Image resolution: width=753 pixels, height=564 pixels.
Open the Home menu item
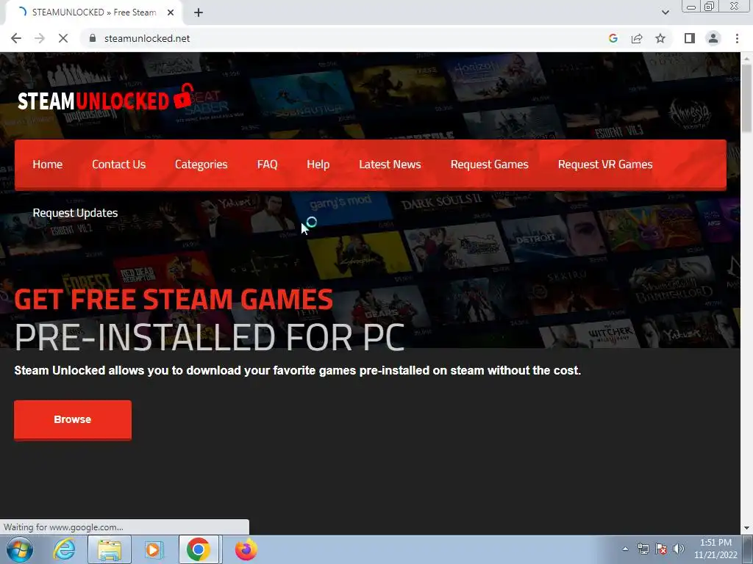pyautogui.click(x=48, y=164)
